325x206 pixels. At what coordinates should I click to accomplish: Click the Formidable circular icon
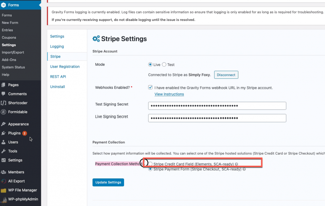pyautogui.click(x=3, y=112)
